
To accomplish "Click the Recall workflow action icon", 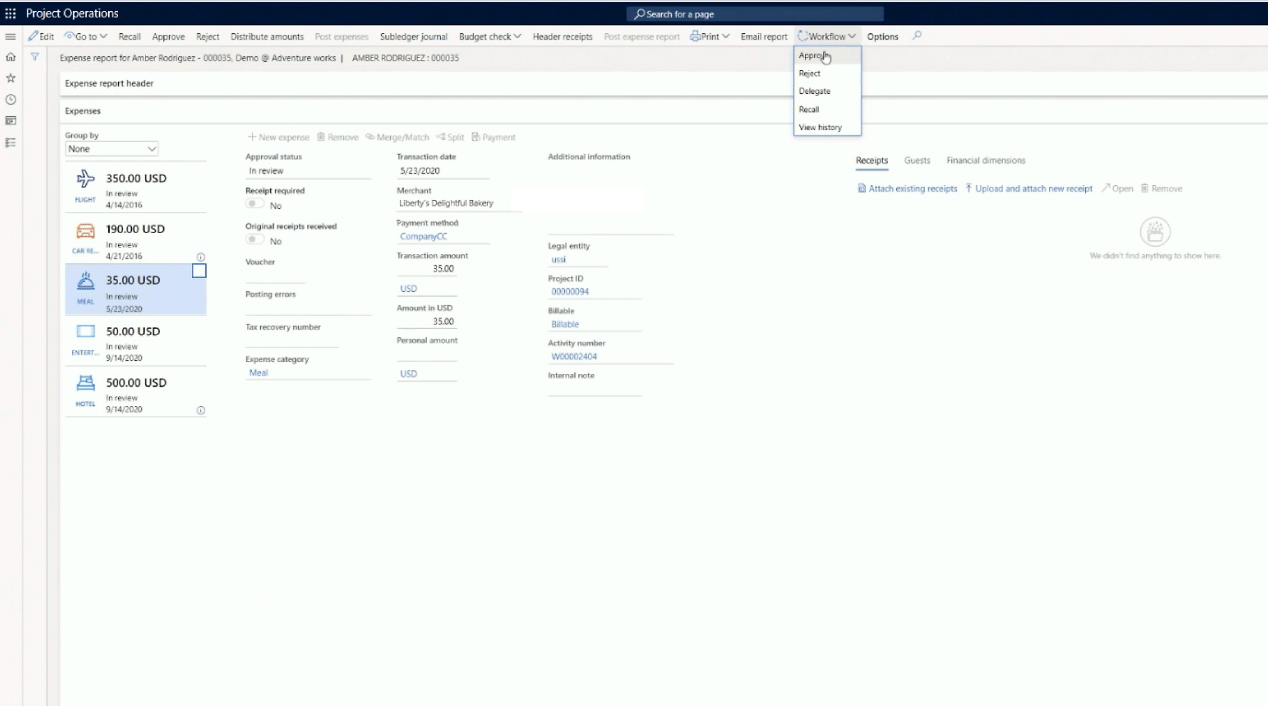I will tap(808, 109).
